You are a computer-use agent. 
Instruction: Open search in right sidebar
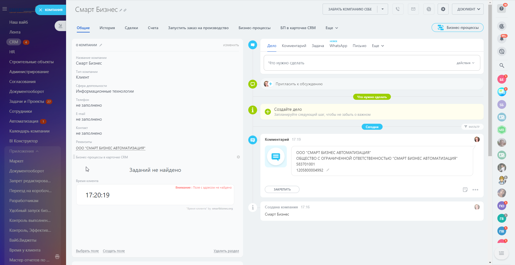click(502, 65)
